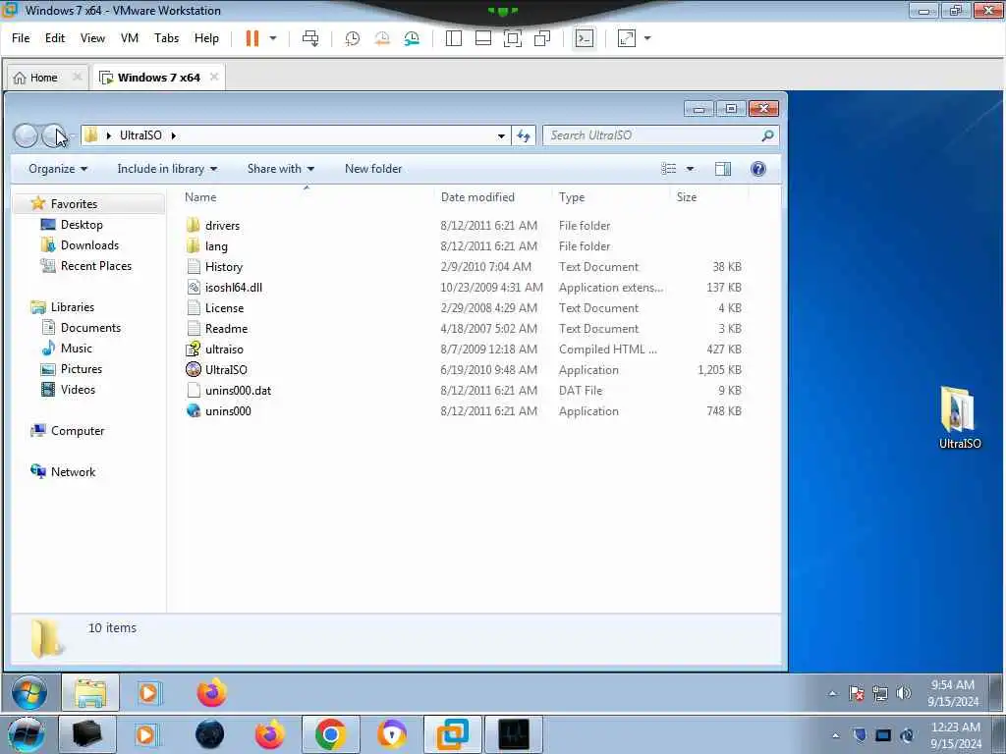
Task: Expand the address bar history dropdown
Action: click(x=501, y=135)
